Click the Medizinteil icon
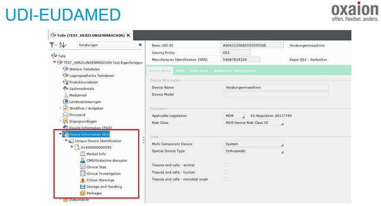Viewport: 381px width, 206px height. pyautogui.click(x=66, y=95)
